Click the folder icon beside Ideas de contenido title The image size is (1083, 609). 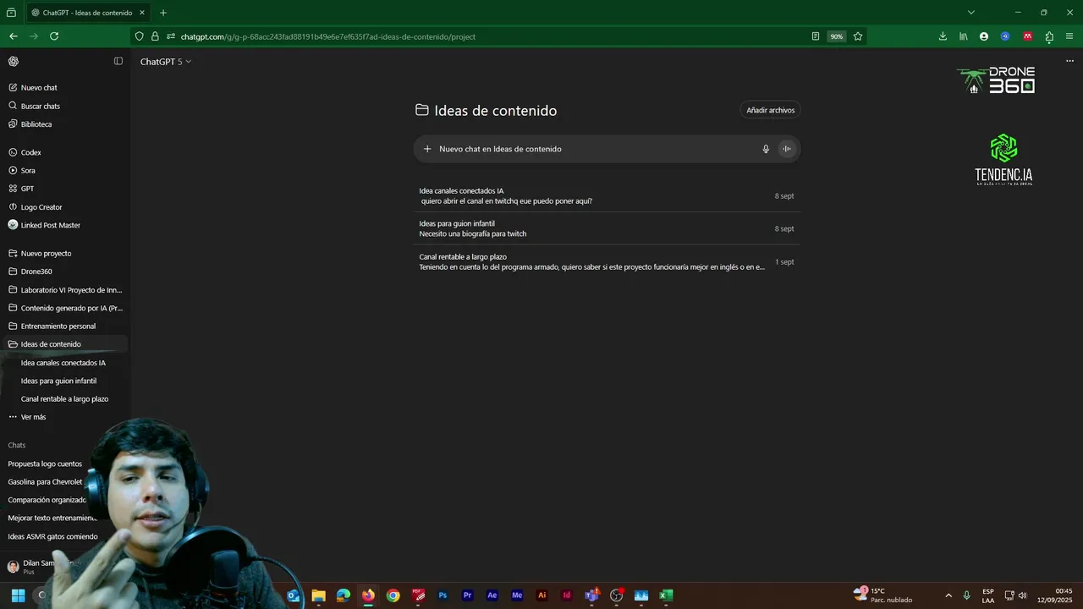coord(422,110)
